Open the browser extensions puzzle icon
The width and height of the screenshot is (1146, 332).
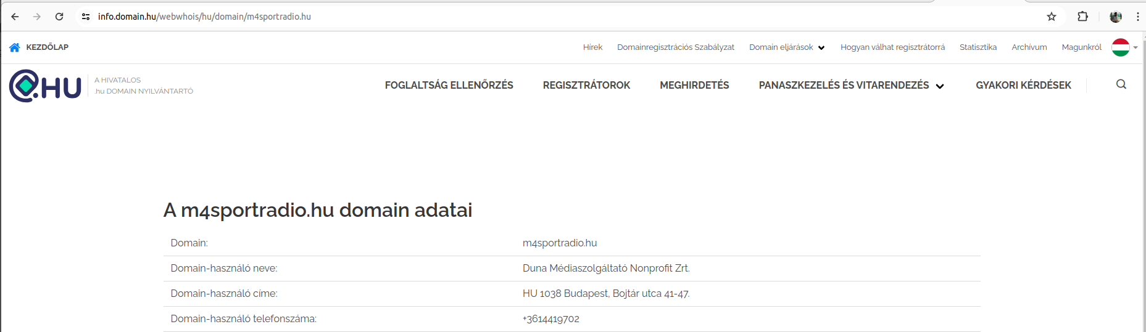[x=1082, y=17]
